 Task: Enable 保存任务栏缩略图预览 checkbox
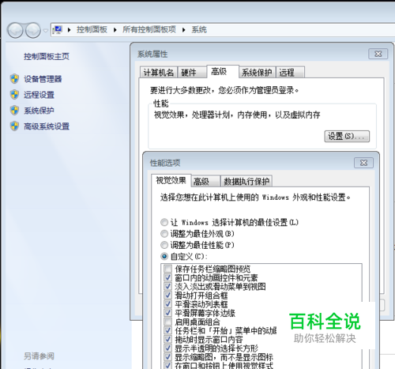coord(167,269)
